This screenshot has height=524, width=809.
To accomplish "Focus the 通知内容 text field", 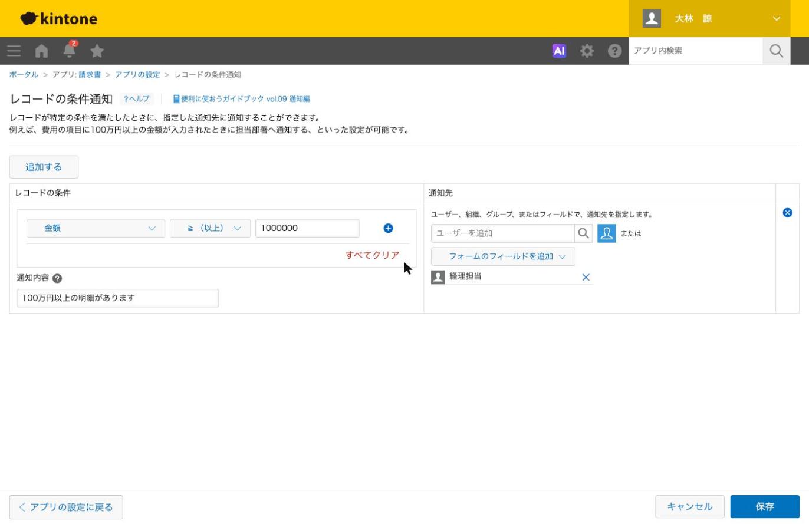I will tap(118, 298).
